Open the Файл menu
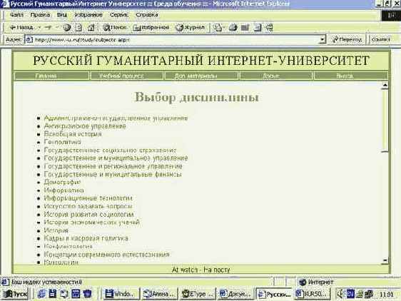The height and width of the screenshot is (301, 401). point(16,15)
